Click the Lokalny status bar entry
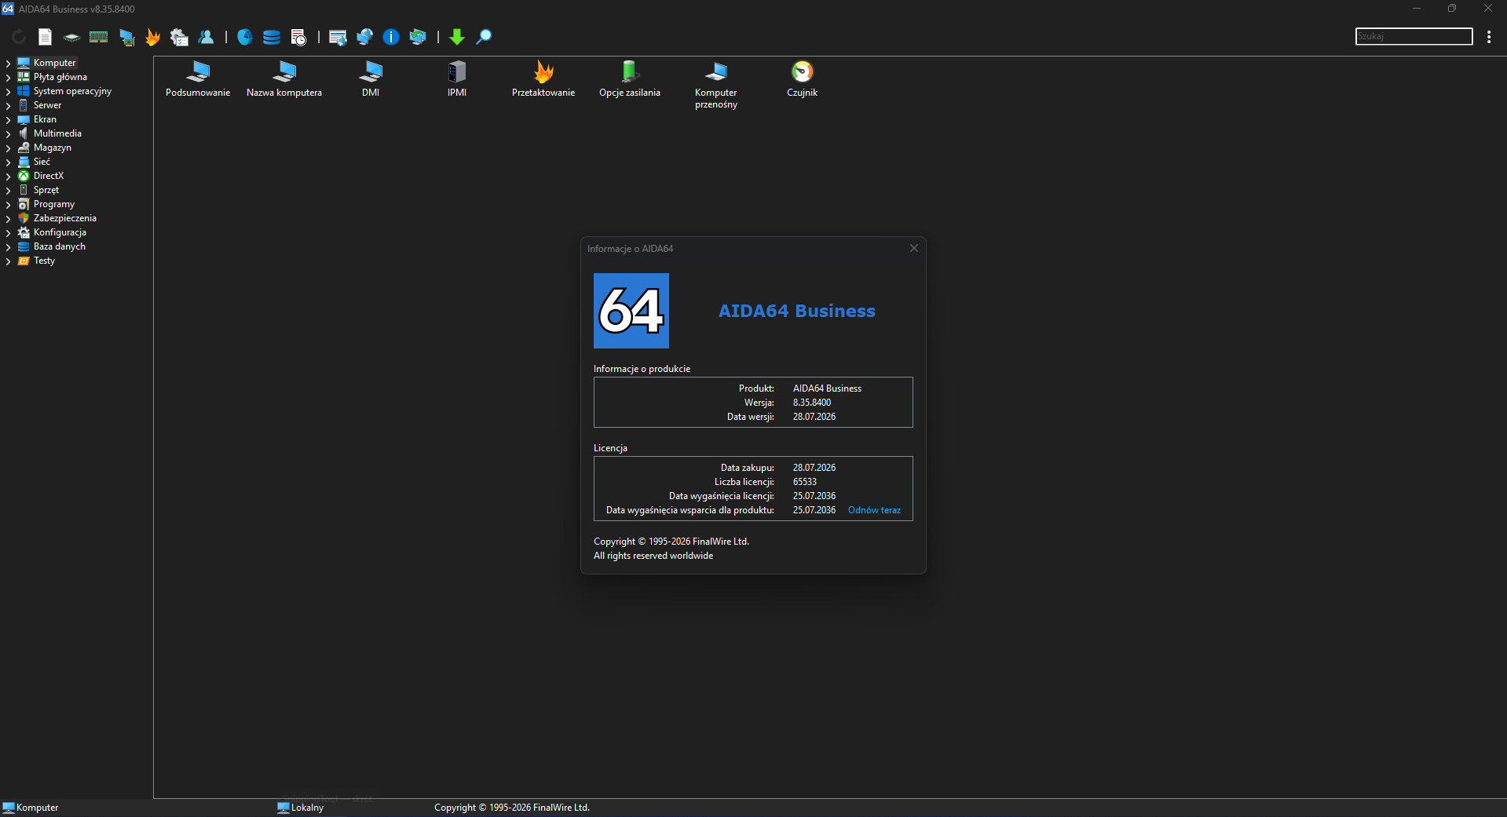 tap(301, 808)
